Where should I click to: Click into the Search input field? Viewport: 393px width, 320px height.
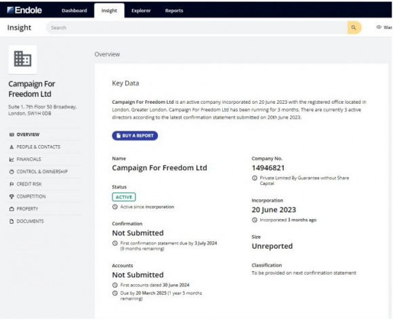click(196, 28)
